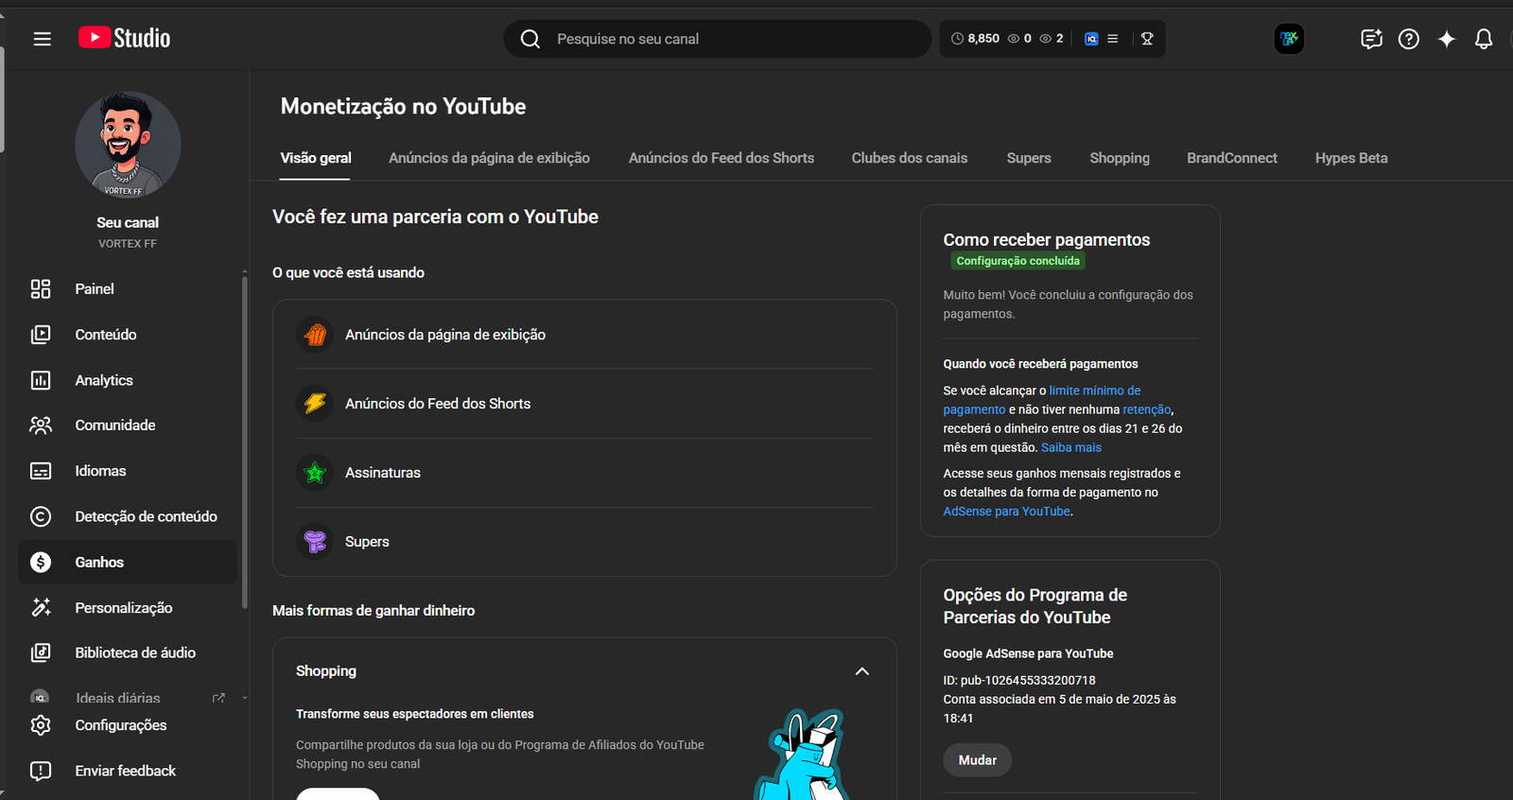Open the Clubes dos canais tab
1513x800 pixels.
coord(909,158)
